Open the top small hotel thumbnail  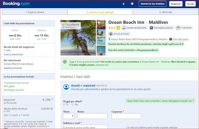pos(101,24)
